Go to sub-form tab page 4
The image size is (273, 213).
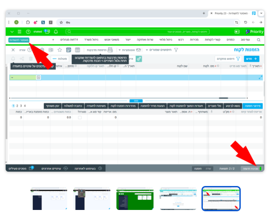(x=25, y=106)
